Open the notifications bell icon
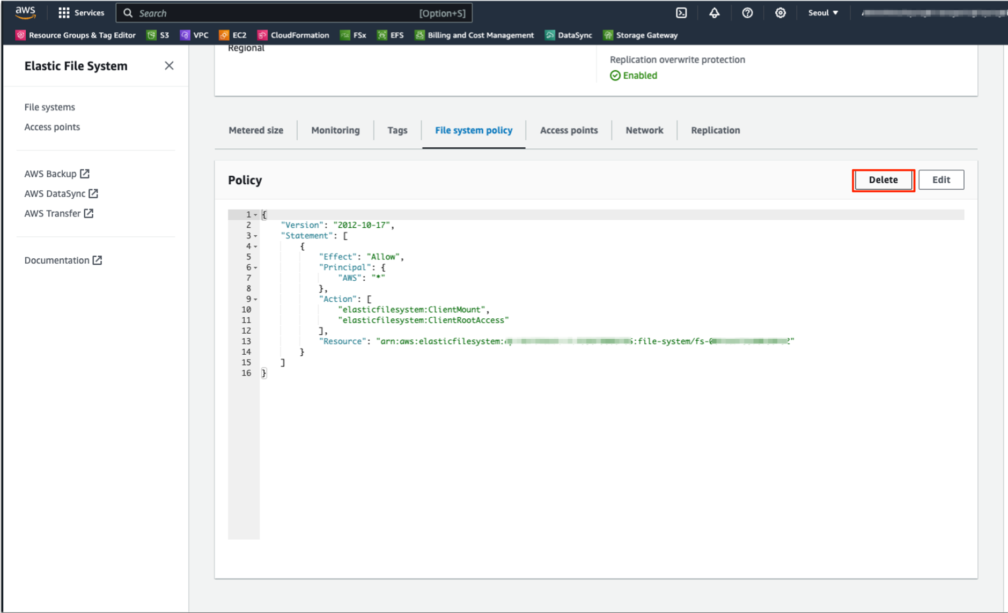This screenshot has height=613, width=1008. [714, 13]
